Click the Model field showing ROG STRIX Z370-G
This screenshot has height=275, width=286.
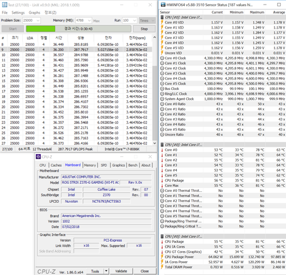point(90,182)
